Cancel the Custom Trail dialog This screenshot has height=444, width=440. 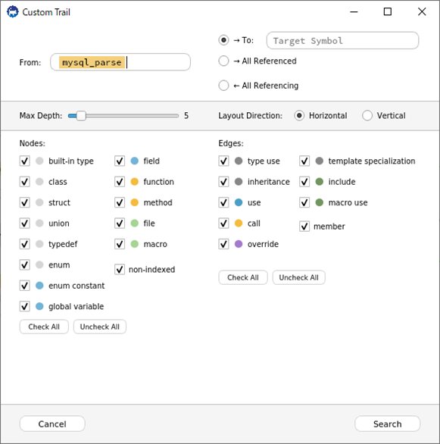click(x=52, y=424)
